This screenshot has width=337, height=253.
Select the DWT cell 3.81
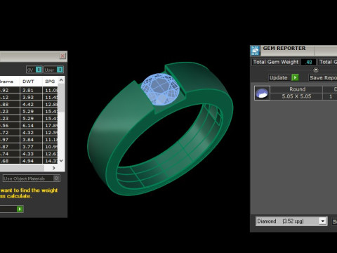click(x=31, y=90)
